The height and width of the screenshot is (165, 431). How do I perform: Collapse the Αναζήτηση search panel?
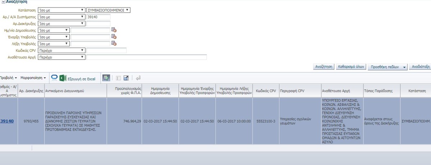3,2
